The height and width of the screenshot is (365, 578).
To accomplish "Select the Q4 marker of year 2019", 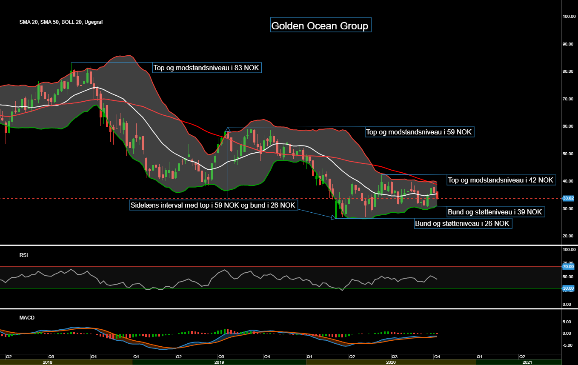I will click(266, 356).
